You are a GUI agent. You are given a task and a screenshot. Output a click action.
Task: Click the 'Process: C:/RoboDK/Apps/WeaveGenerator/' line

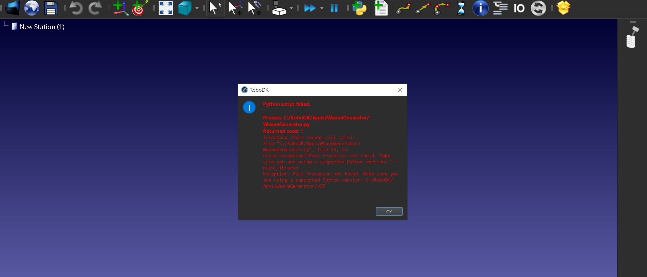(316, 118)
